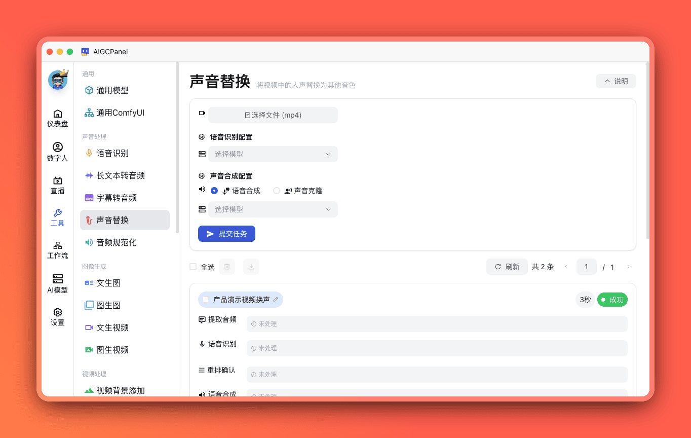The image size is (691, 438).
Task: Collapse the 说明 description panel
Action: pos(616,81)
